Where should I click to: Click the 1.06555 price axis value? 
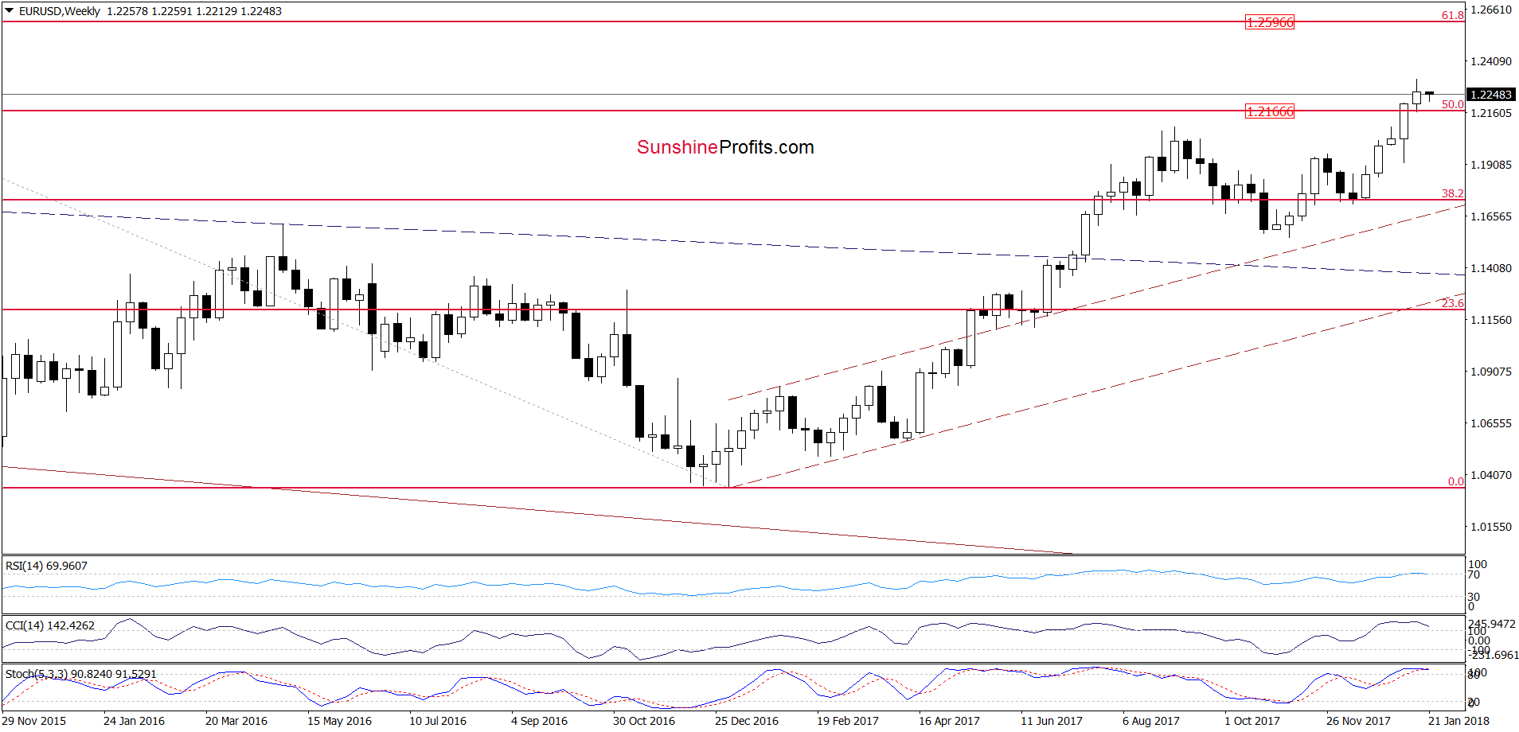(1491, 423)
